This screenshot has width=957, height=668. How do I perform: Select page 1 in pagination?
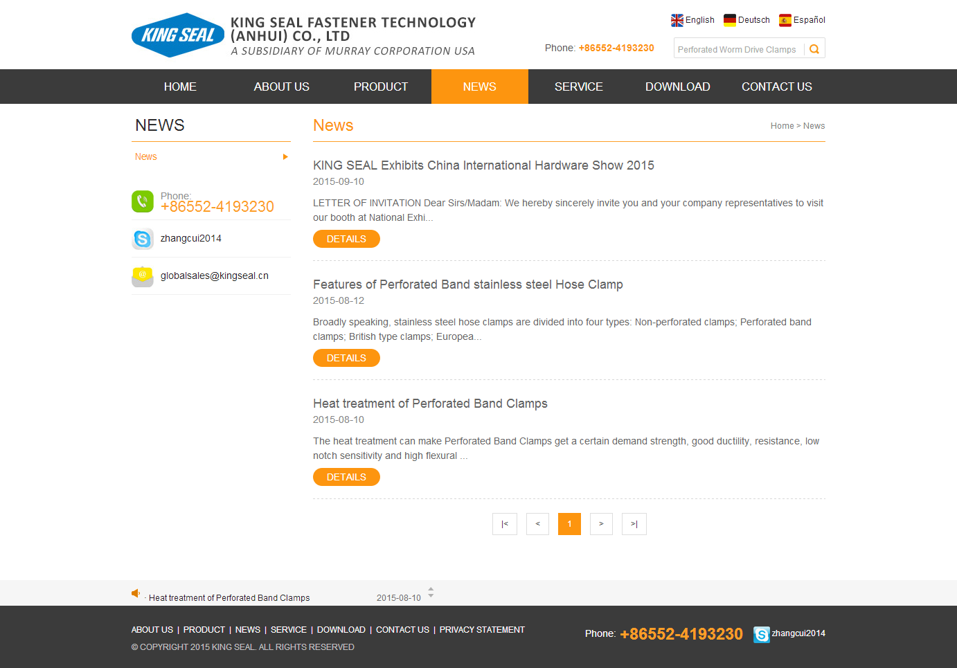(x=569, y=524)
